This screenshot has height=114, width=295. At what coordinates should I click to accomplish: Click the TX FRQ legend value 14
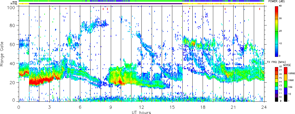(x=280, y=82)
